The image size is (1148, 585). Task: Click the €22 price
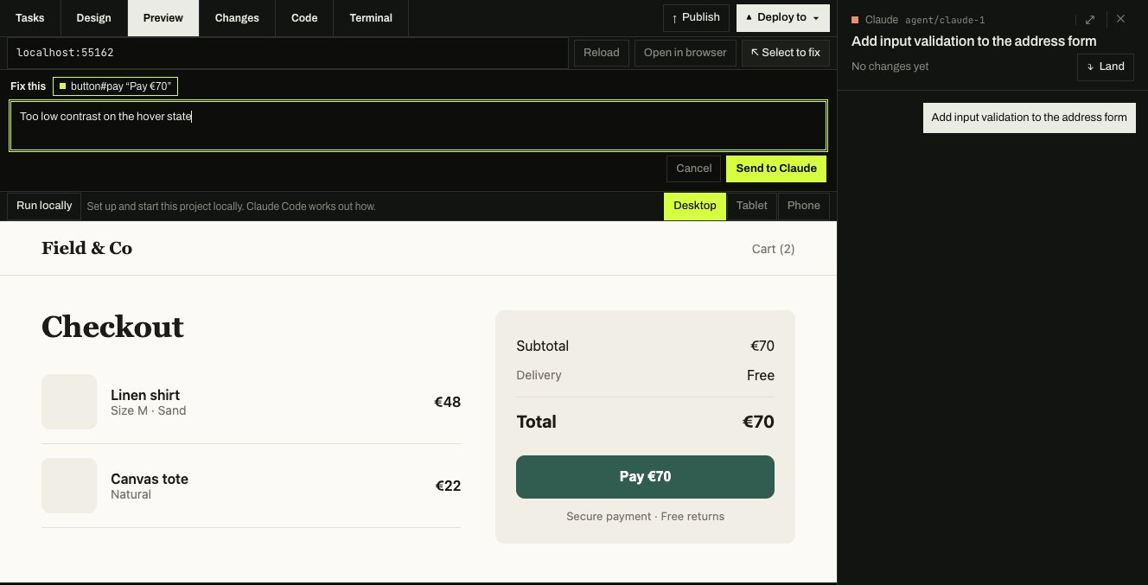[x=448, y=486]
